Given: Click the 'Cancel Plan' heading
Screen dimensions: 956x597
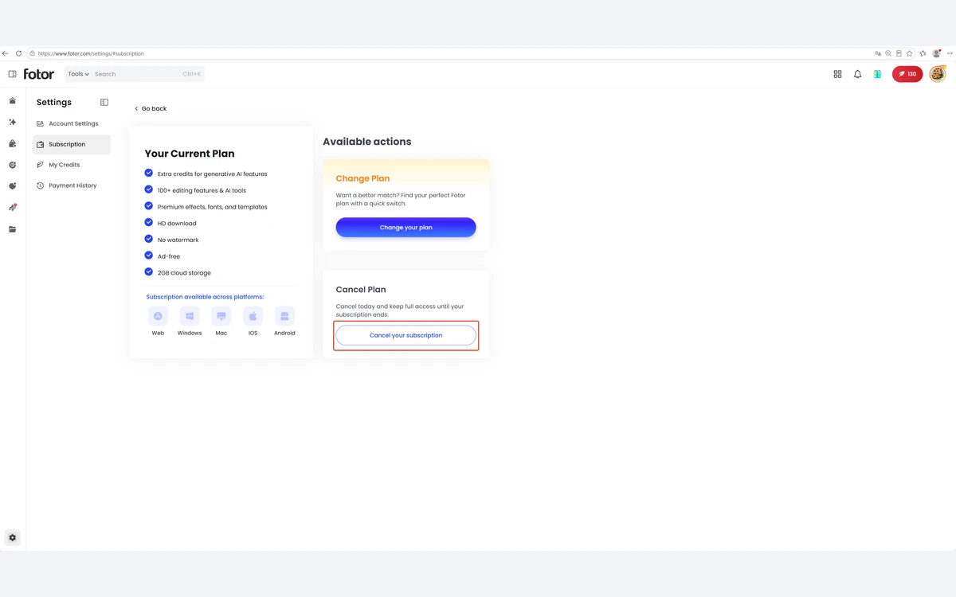Looking at the screenshot, I should point(361,290).
